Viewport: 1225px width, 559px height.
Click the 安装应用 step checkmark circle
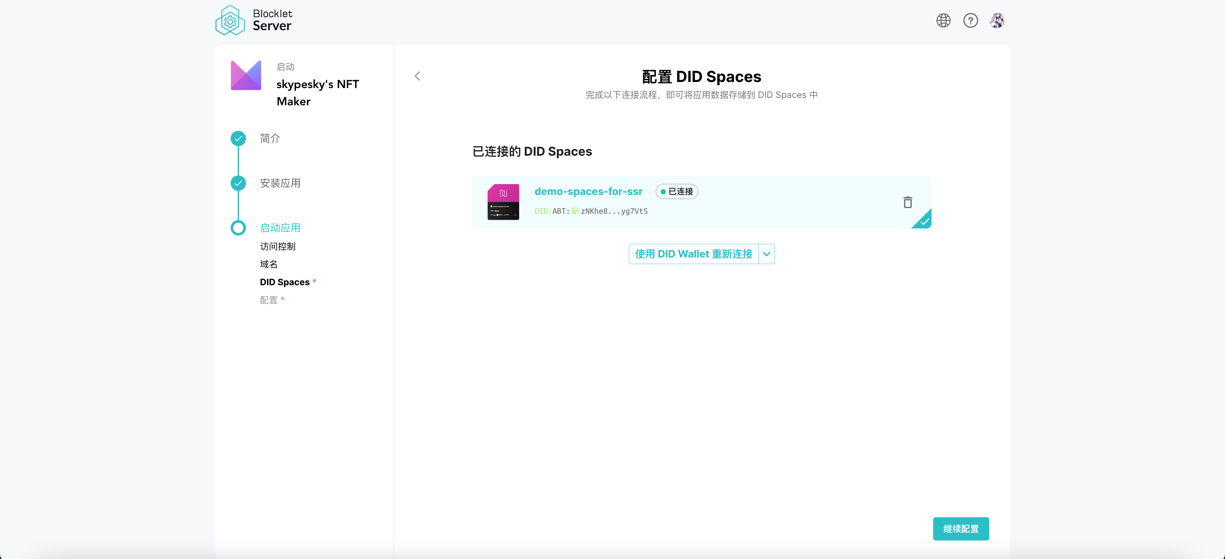[x=238, y=183]
